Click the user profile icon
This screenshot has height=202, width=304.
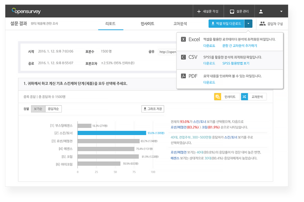[x=261, y=11]
